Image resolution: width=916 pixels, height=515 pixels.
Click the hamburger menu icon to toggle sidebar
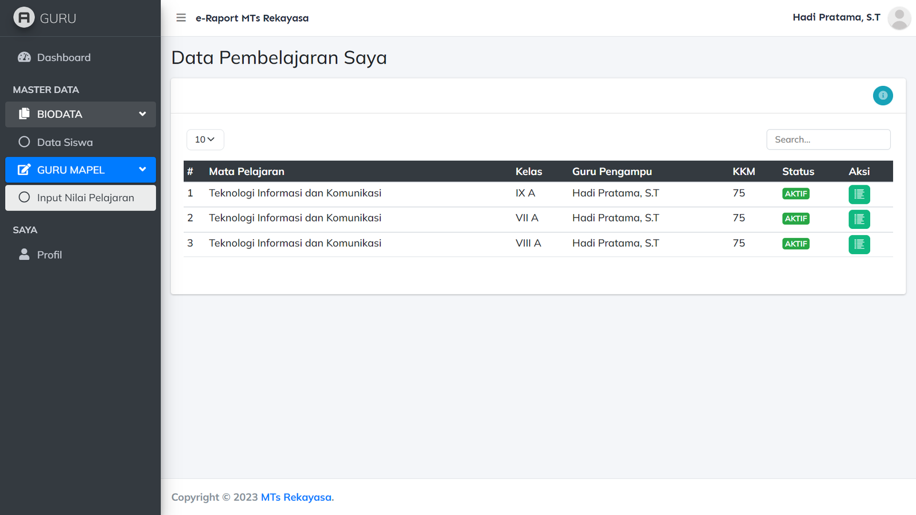[x=181, y=18]
